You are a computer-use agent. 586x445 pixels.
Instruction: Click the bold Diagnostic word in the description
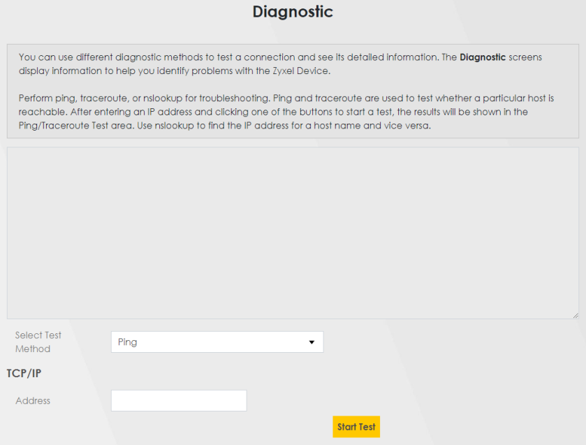click(482, 57)
